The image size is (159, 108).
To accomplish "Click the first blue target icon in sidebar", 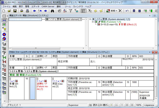I will pos(4,35).
